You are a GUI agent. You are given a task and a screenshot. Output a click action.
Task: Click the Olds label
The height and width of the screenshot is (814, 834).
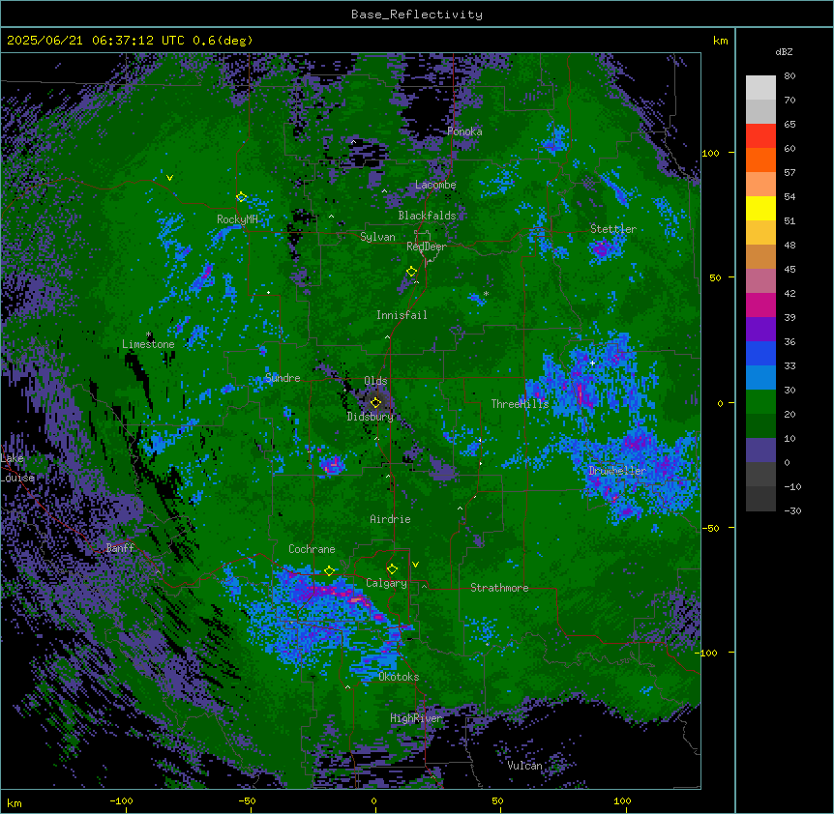coord(375,381)
